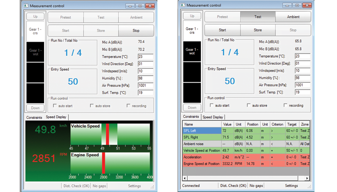Click the Ambient button in right window
Screen dimensions: 337x192
click(x=293, y=17)
